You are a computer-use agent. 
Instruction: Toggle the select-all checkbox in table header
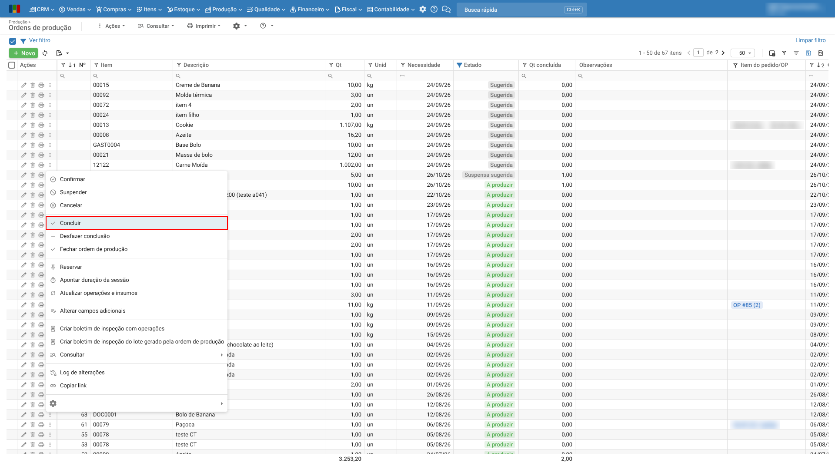pyautogui.click(x=12, y=65)
